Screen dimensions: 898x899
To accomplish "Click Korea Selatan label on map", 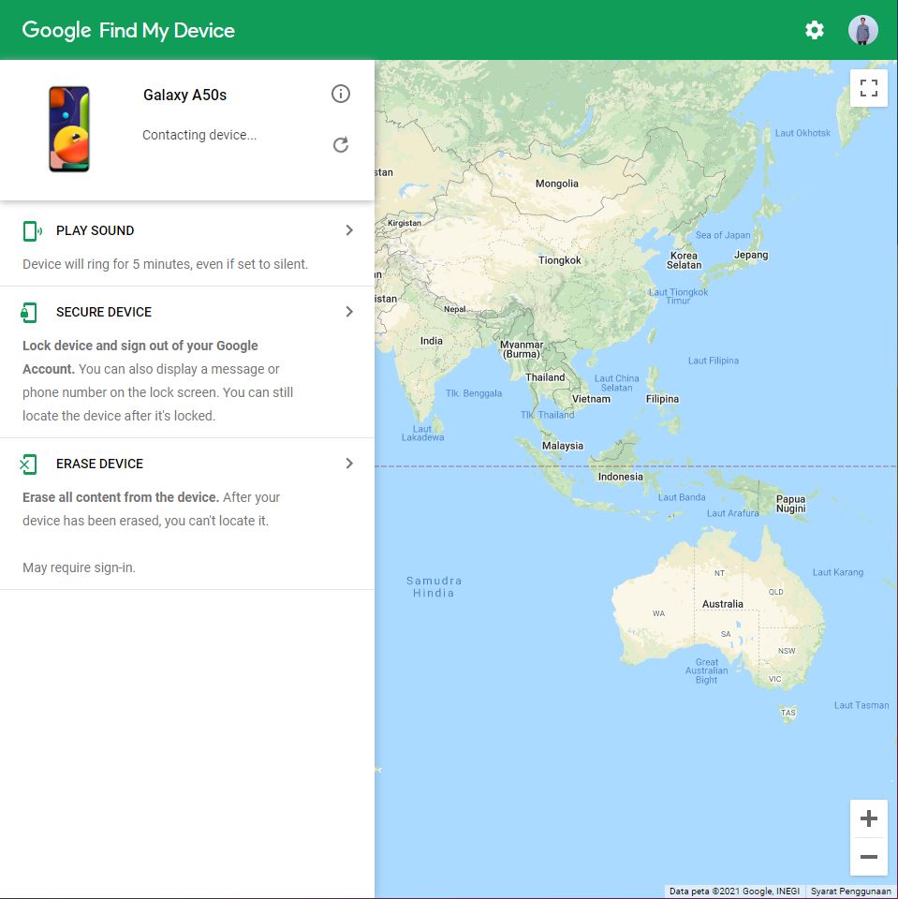I will pos(685,260).
